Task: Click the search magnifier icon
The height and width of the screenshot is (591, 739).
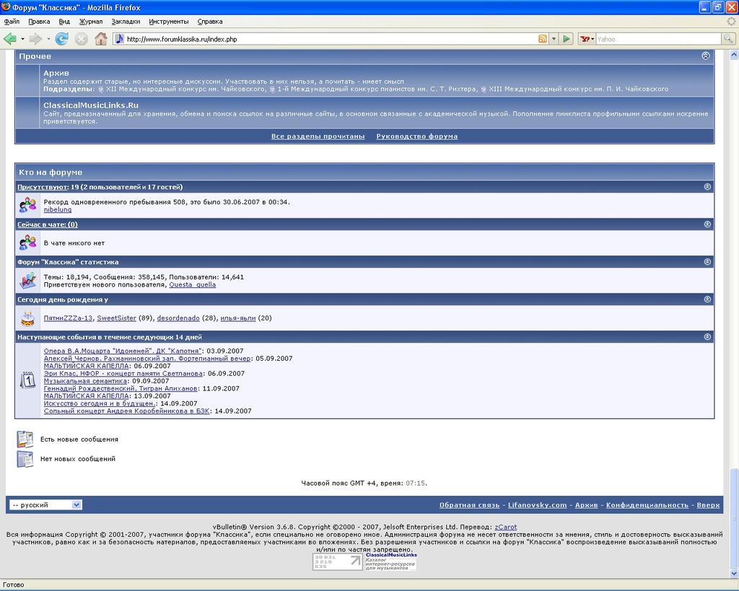Action: [x=728, y=39]
